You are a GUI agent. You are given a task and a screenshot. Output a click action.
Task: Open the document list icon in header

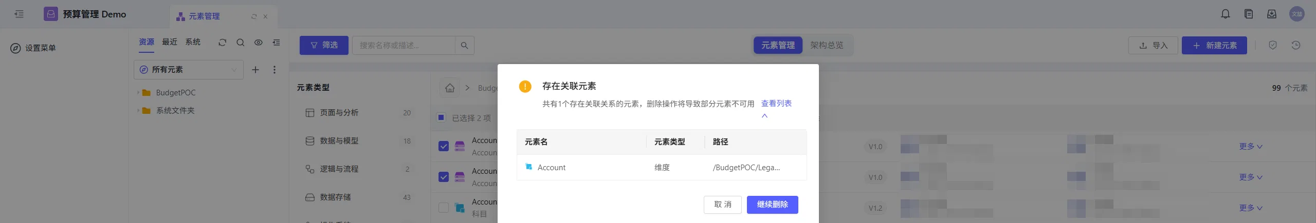(x=1249, y=14)
